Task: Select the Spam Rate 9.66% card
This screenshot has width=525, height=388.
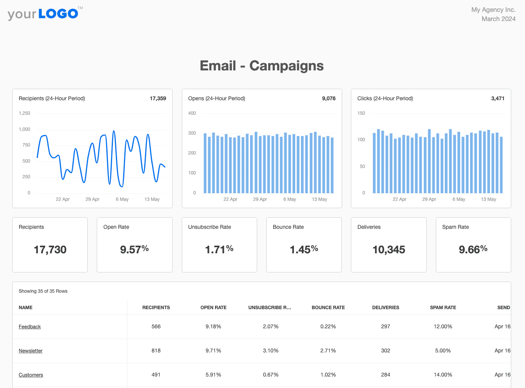Action: [473, 245]
